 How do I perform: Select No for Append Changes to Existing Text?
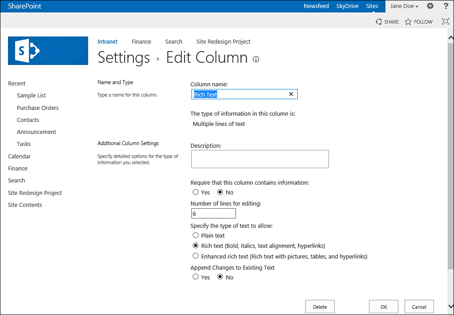[220, 277]
